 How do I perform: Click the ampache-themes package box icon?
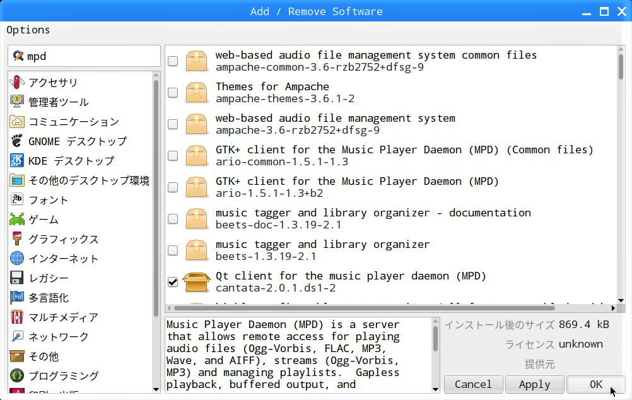click(196, 92)
